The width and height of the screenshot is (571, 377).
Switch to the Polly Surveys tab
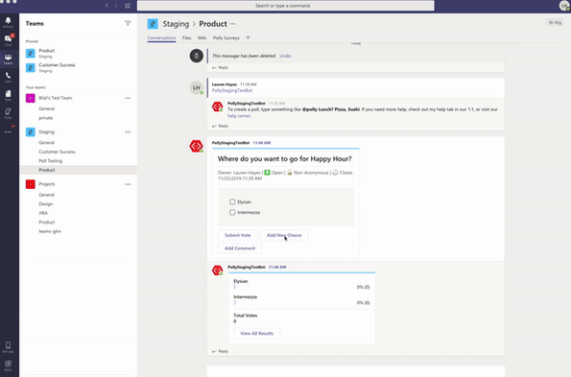[226, 37]
